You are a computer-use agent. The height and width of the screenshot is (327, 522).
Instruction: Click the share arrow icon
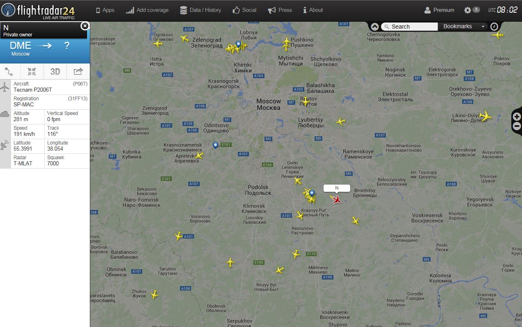(x=78, y=72)
